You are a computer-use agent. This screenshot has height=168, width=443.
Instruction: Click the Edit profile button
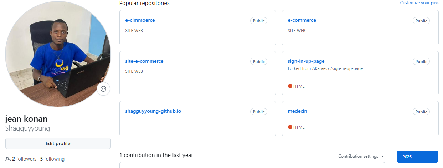click(x=58, y=143)
